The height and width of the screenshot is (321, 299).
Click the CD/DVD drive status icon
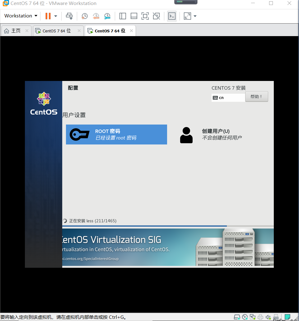245,317
